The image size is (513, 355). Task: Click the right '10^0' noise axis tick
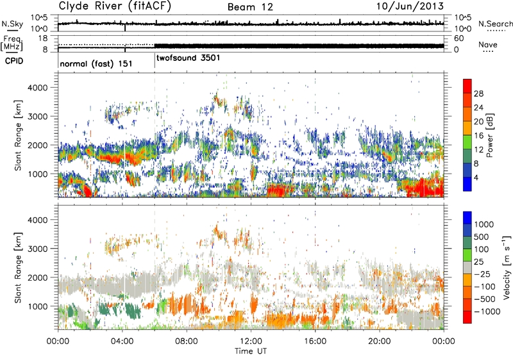(x=463, y=29)
